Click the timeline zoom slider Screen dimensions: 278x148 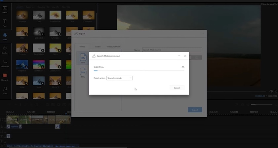tap(255, 104)
